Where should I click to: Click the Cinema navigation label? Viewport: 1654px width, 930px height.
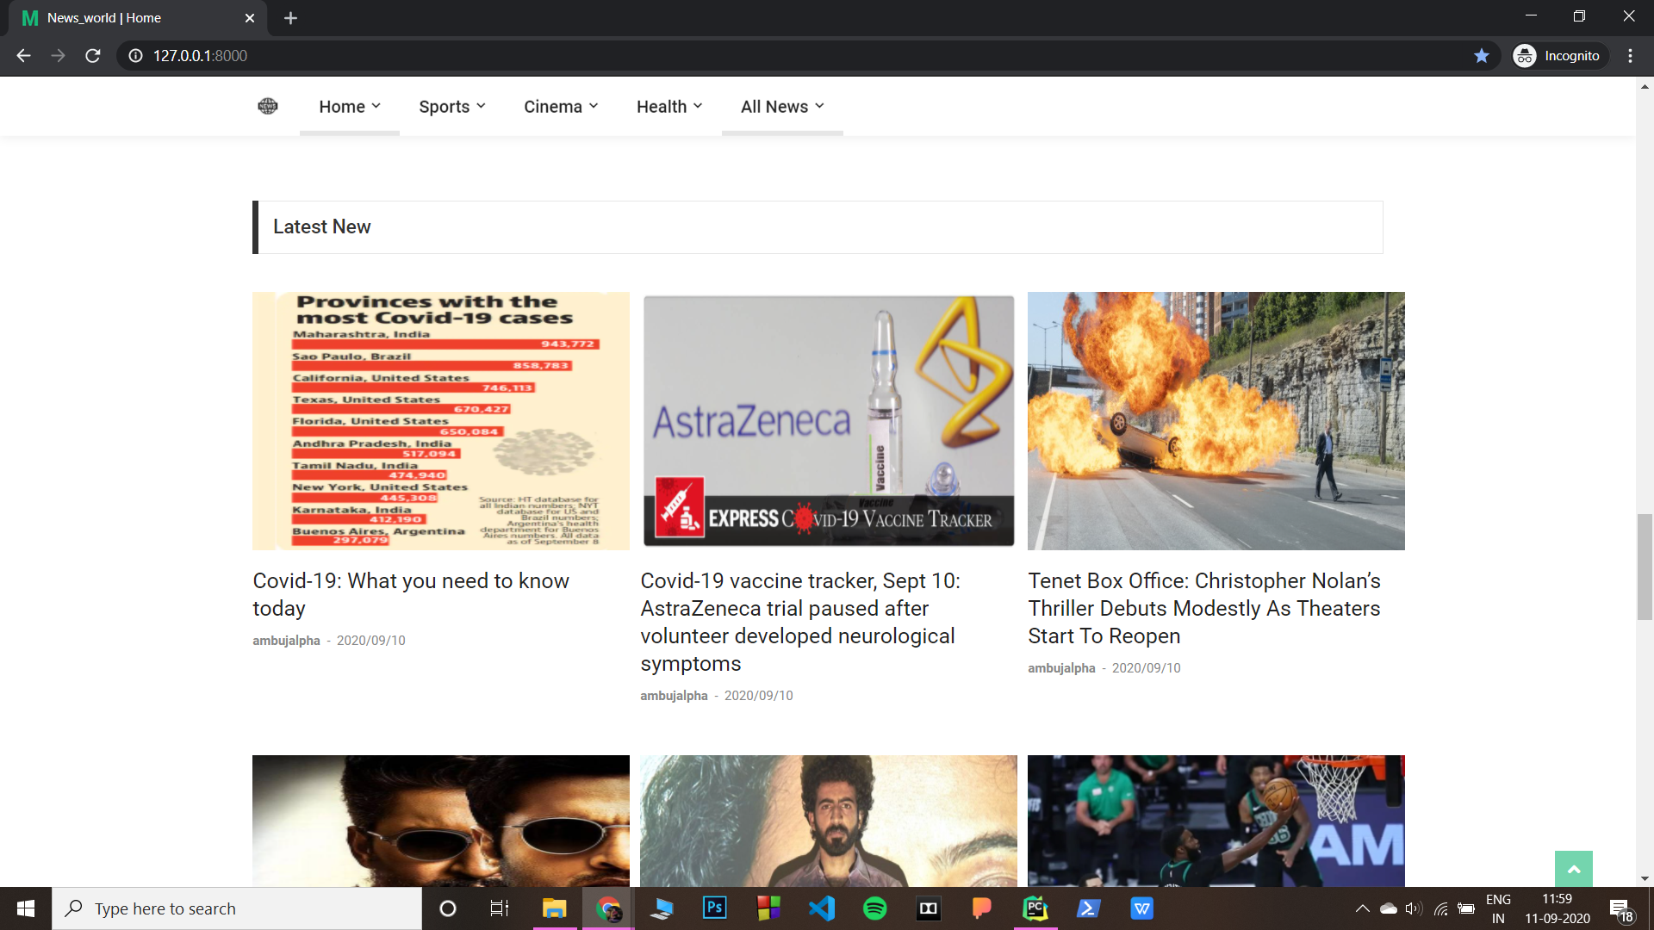(553, 107)
